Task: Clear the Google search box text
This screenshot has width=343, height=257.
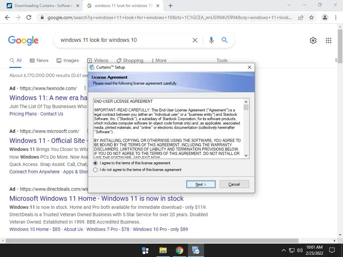Action: coord(195,40)
